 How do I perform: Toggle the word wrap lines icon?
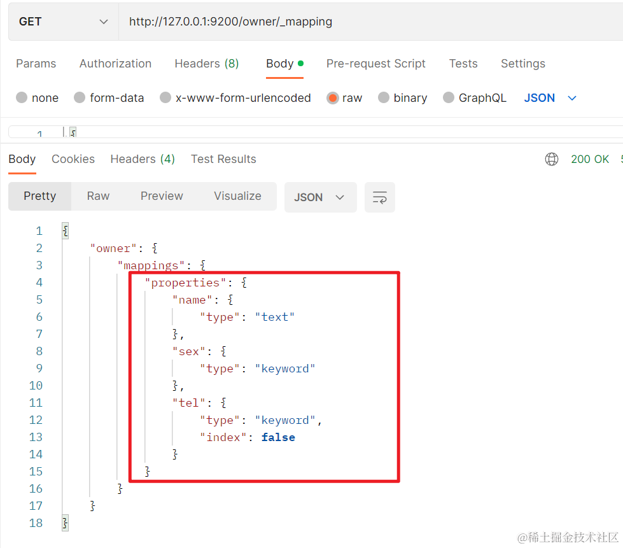pos(379,197)
